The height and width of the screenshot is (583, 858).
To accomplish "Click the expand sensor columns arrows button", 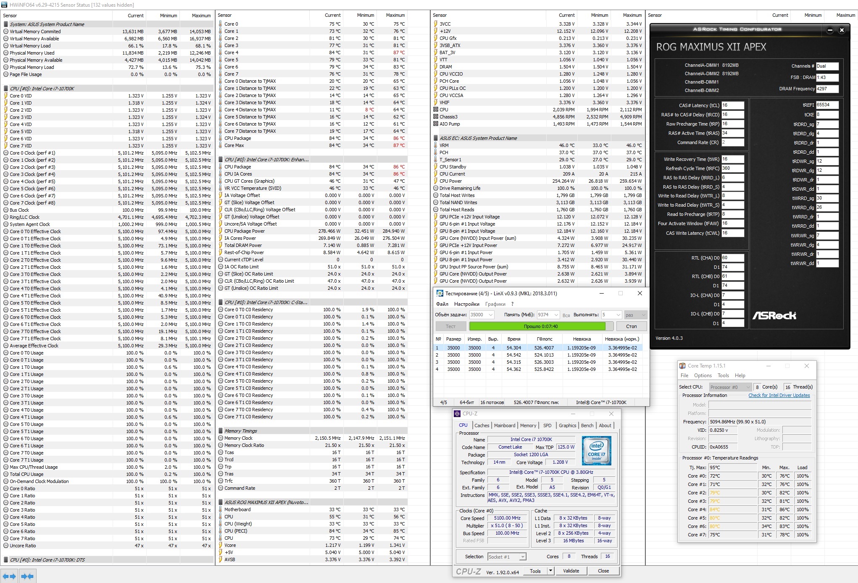I will pyautogui.click(x=9, y=576).
